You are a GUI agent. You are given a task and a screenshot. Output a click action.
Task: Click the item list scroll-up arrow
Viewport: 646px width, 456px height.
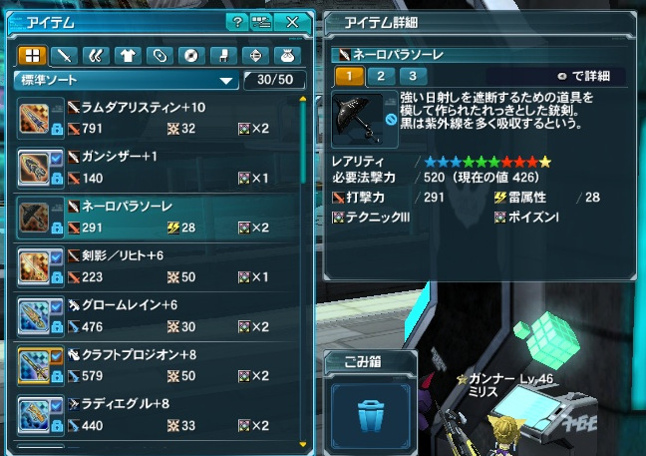point(303,99)
